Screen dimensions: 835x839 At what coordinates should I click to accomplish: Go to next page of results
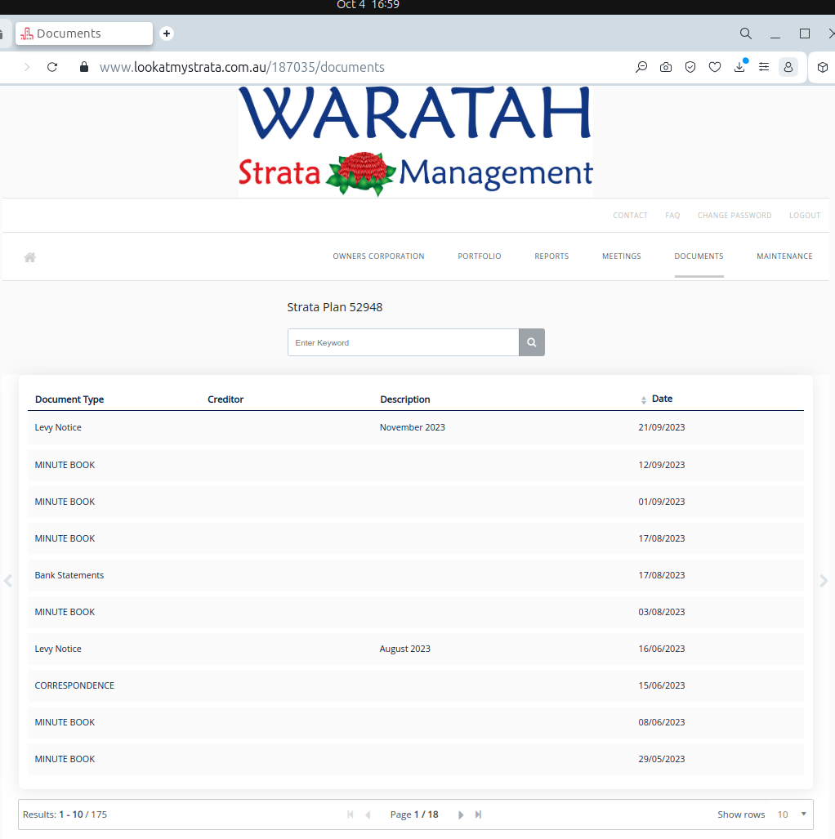pos(461,814)
